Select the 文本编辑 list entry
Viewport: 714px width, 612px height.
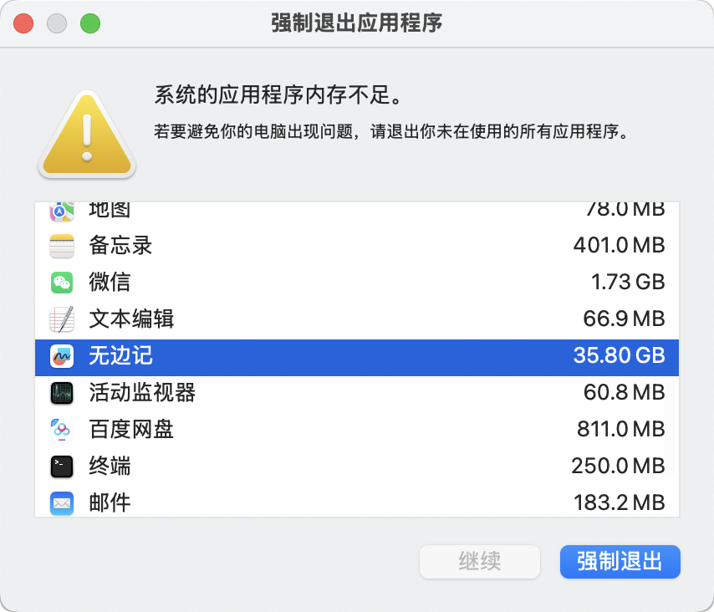click(131, 319)
